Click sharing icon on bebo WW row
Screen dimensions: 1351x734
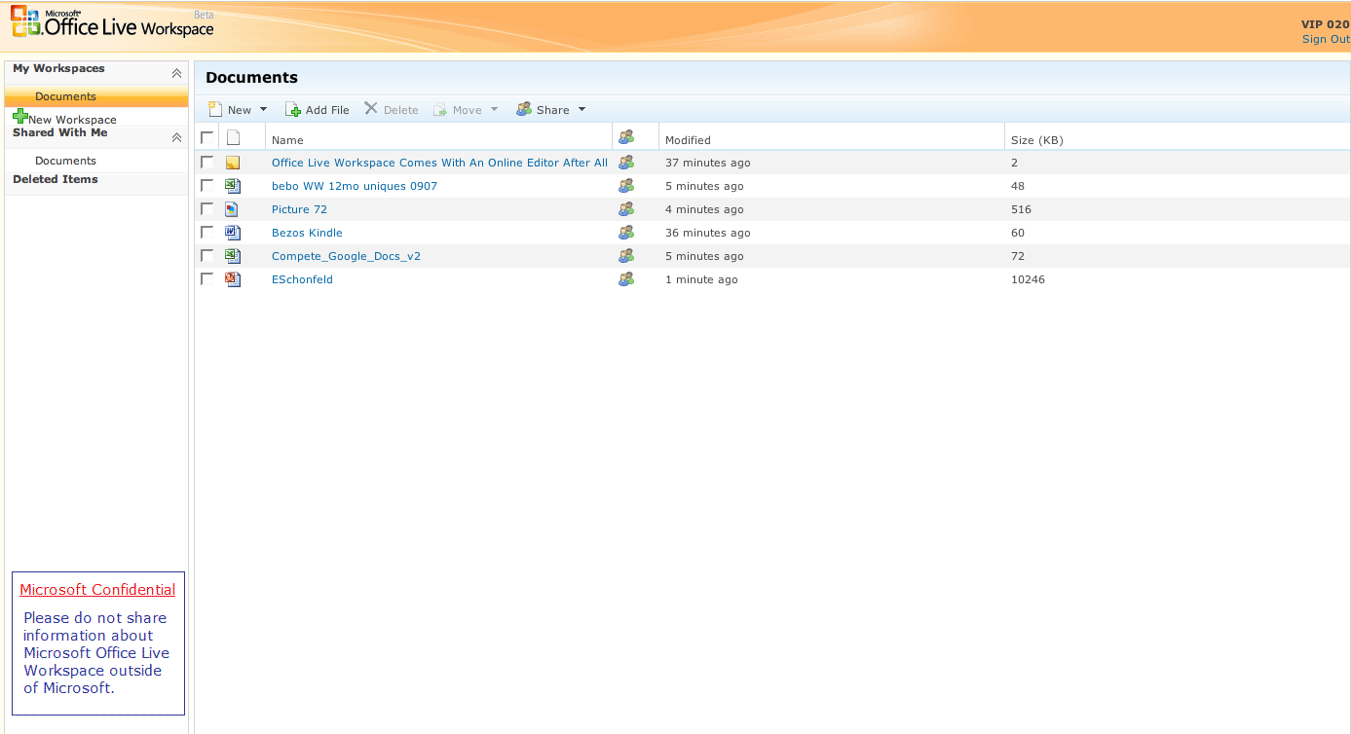point(626,186)
